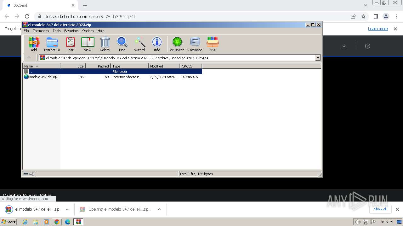Click the SFX toolbar icon
403x226 pixels.
click(x=213, y=44)
